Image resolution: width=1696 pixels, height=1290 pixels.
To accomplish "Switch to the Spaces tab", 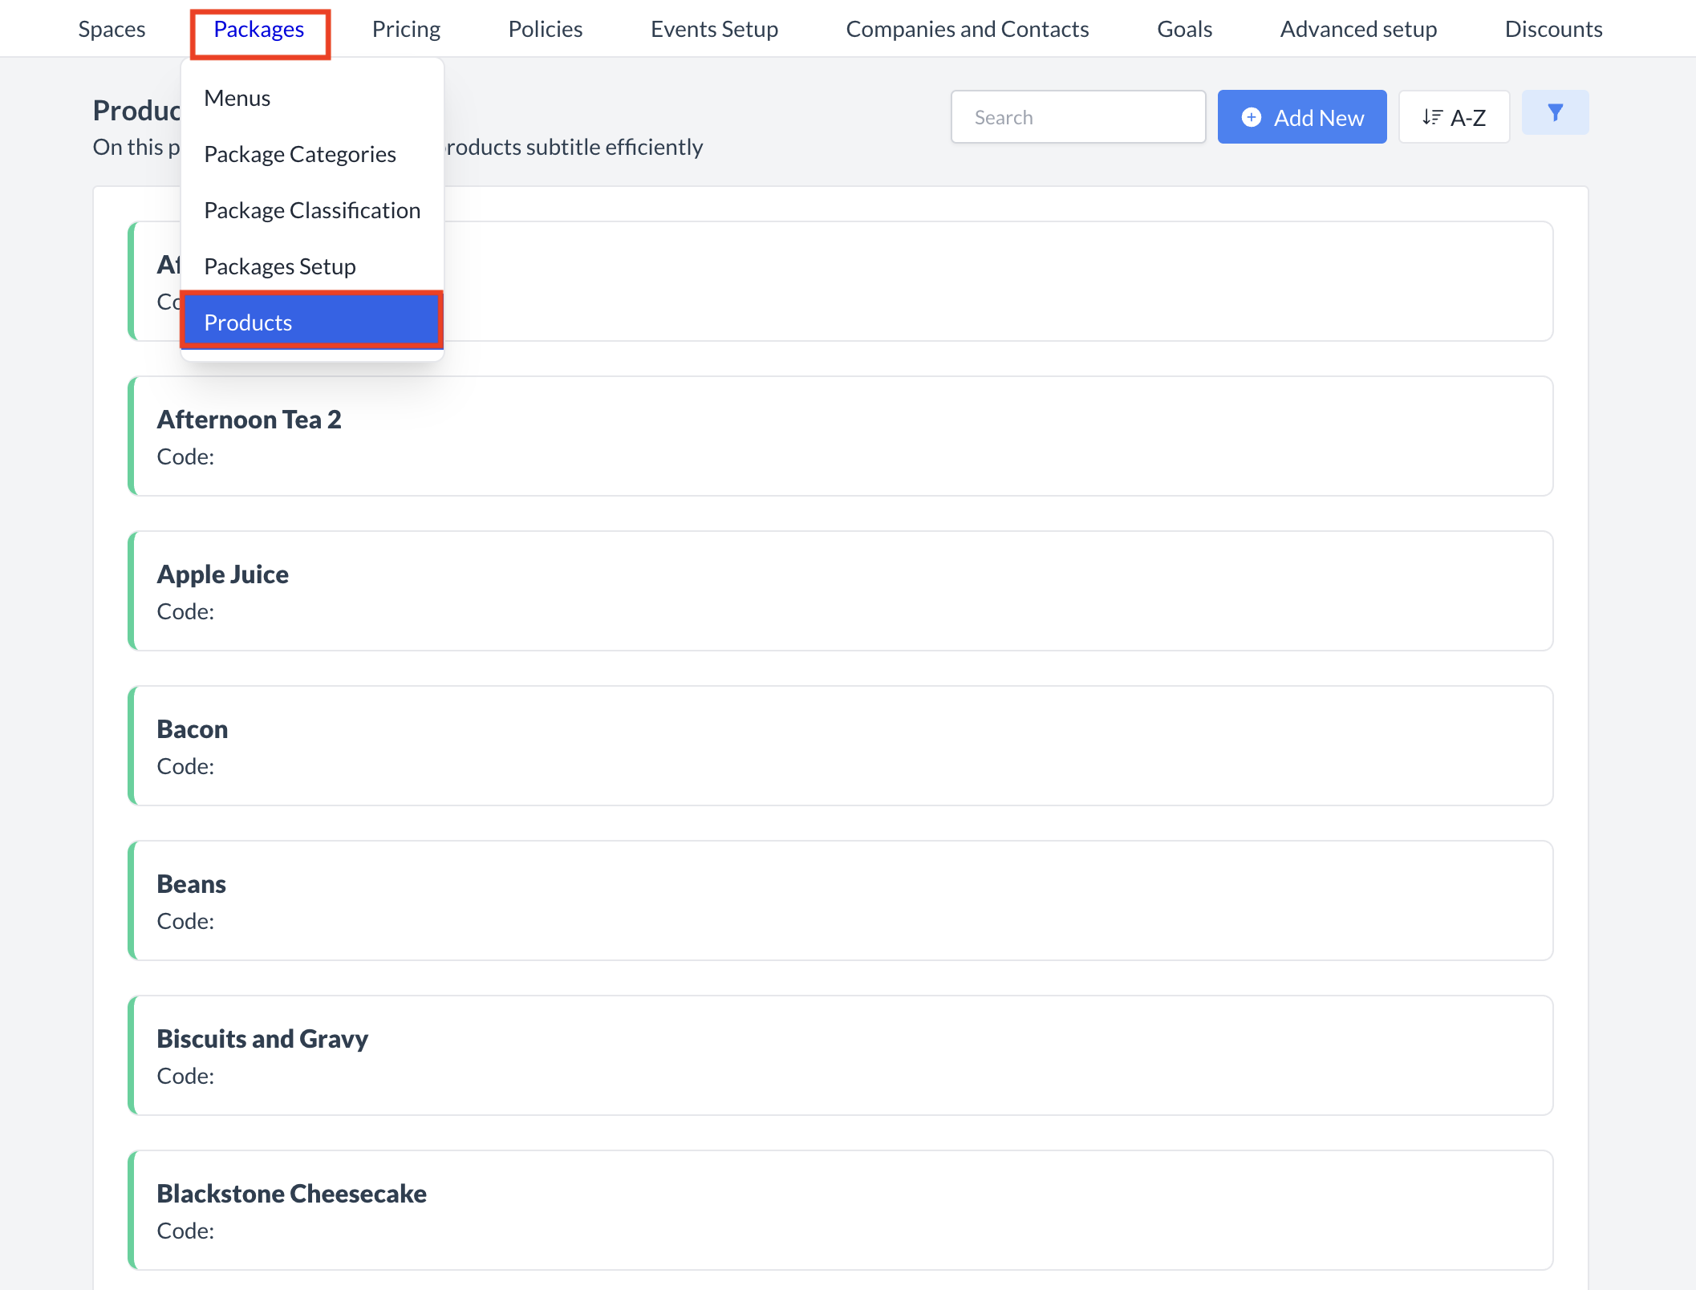I will tap(112, 30).
